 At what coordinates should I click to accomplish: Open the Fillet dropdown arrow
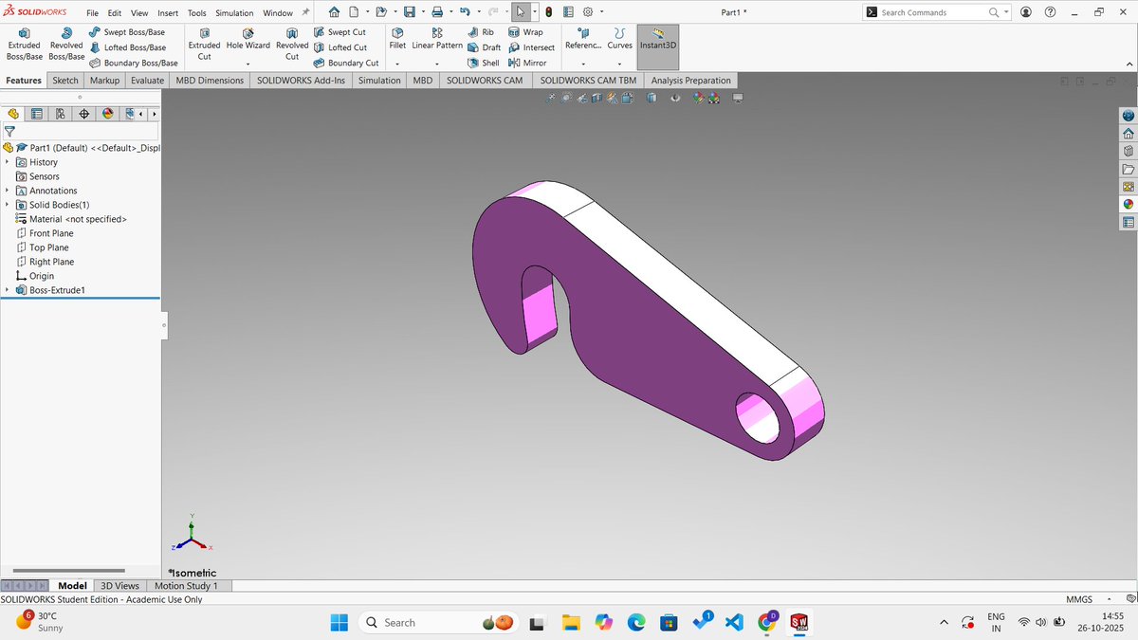pos(397,64)
